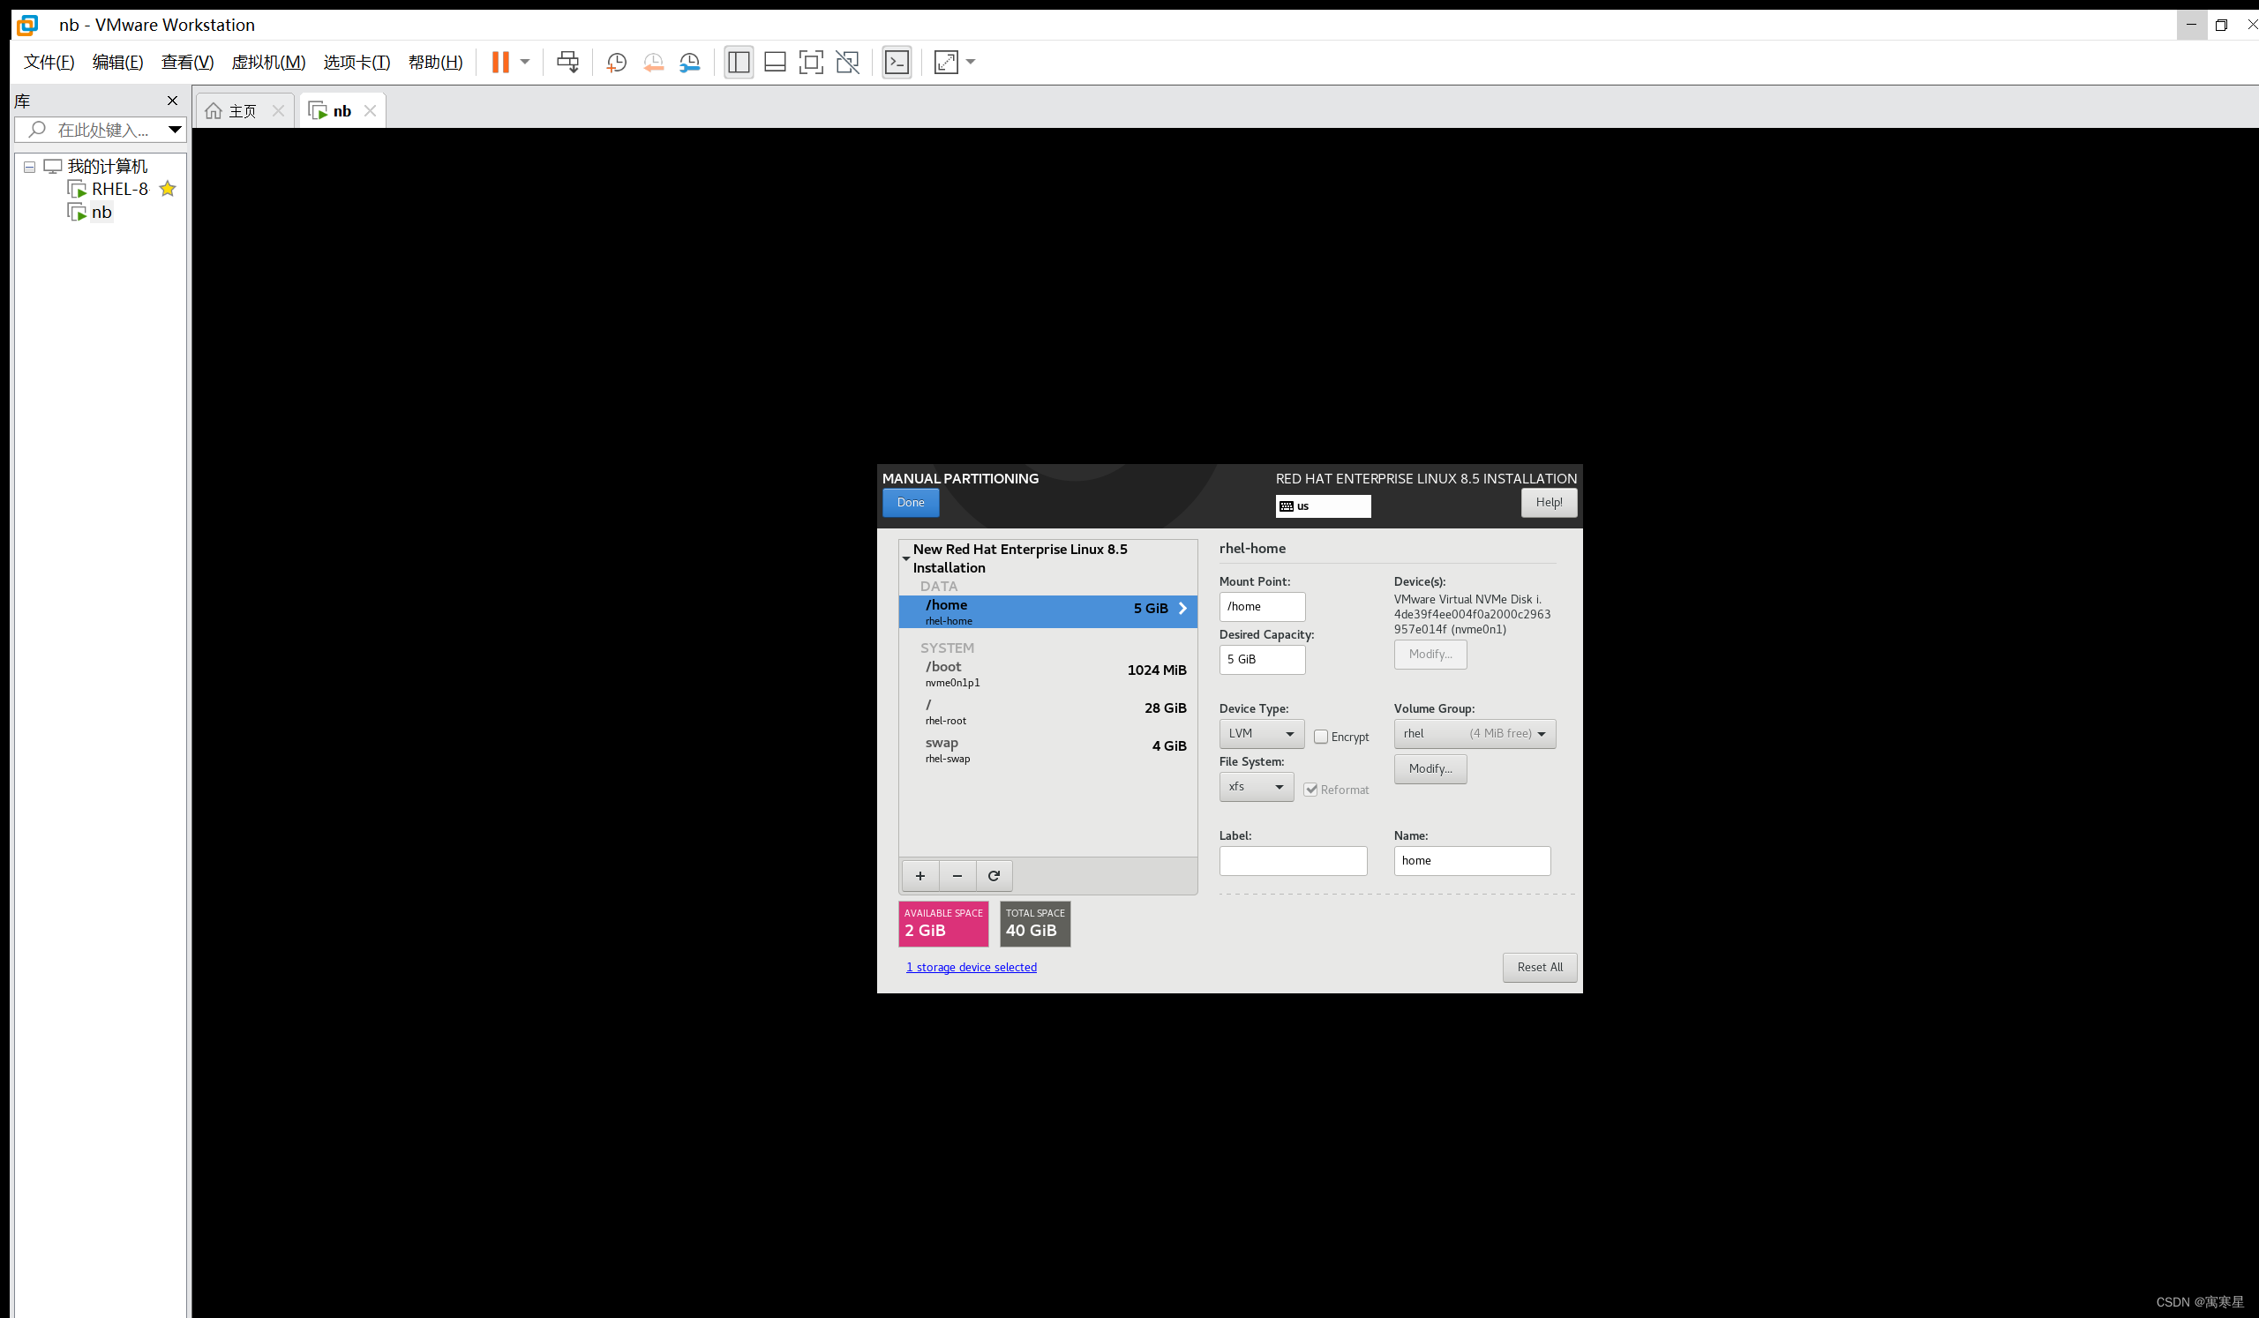Toggle the Reformat checkbox

[1310, 790]
